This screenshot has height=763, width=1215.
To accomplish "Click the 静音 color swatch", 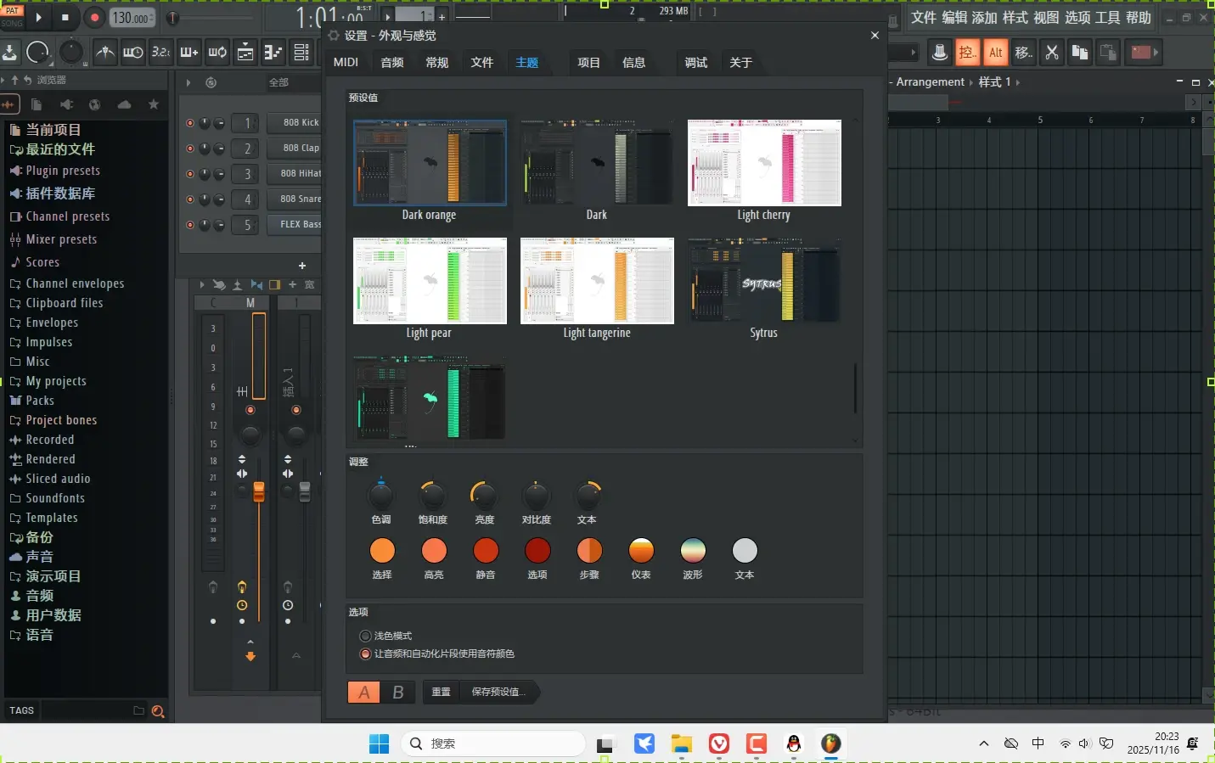I will (x=486, y=551).
